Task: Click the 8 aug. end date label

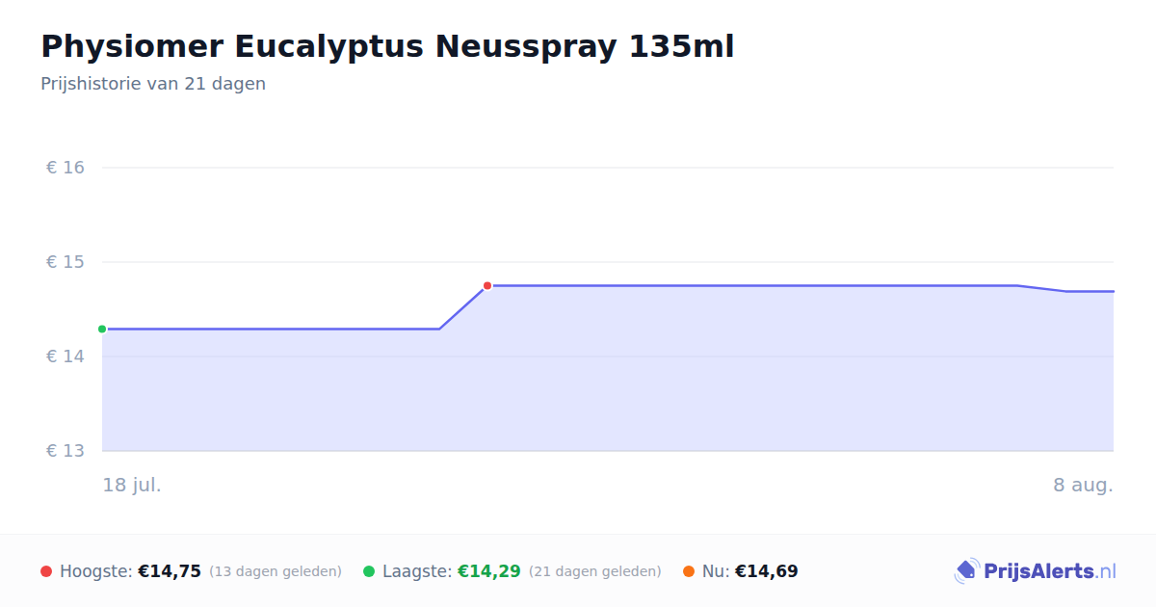Action: 1084,485
